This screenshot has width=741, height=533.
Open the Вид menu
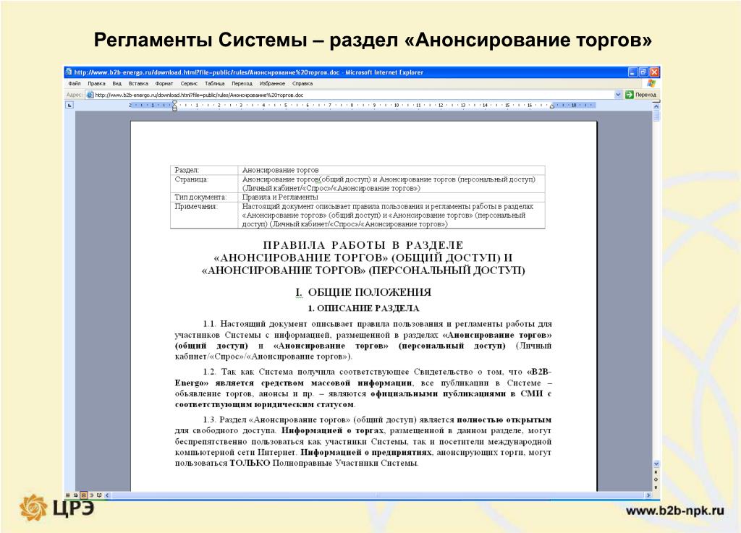coord(117,84)
